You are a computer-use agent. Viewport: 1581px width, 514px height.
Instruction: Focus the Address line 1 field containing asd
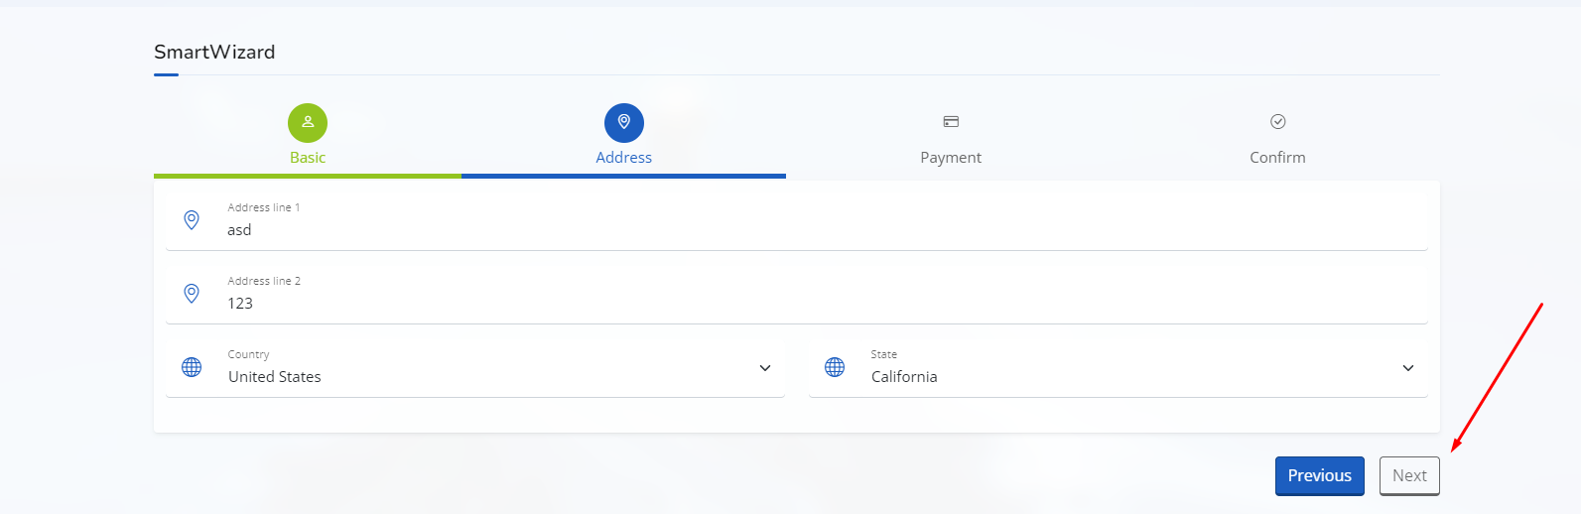pos(797,220)
